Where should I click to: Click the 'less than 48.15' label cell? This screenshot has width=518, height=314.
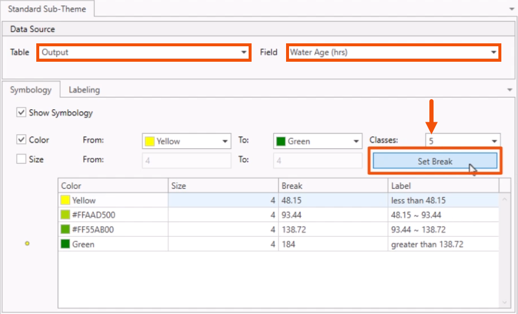point(443,201)
